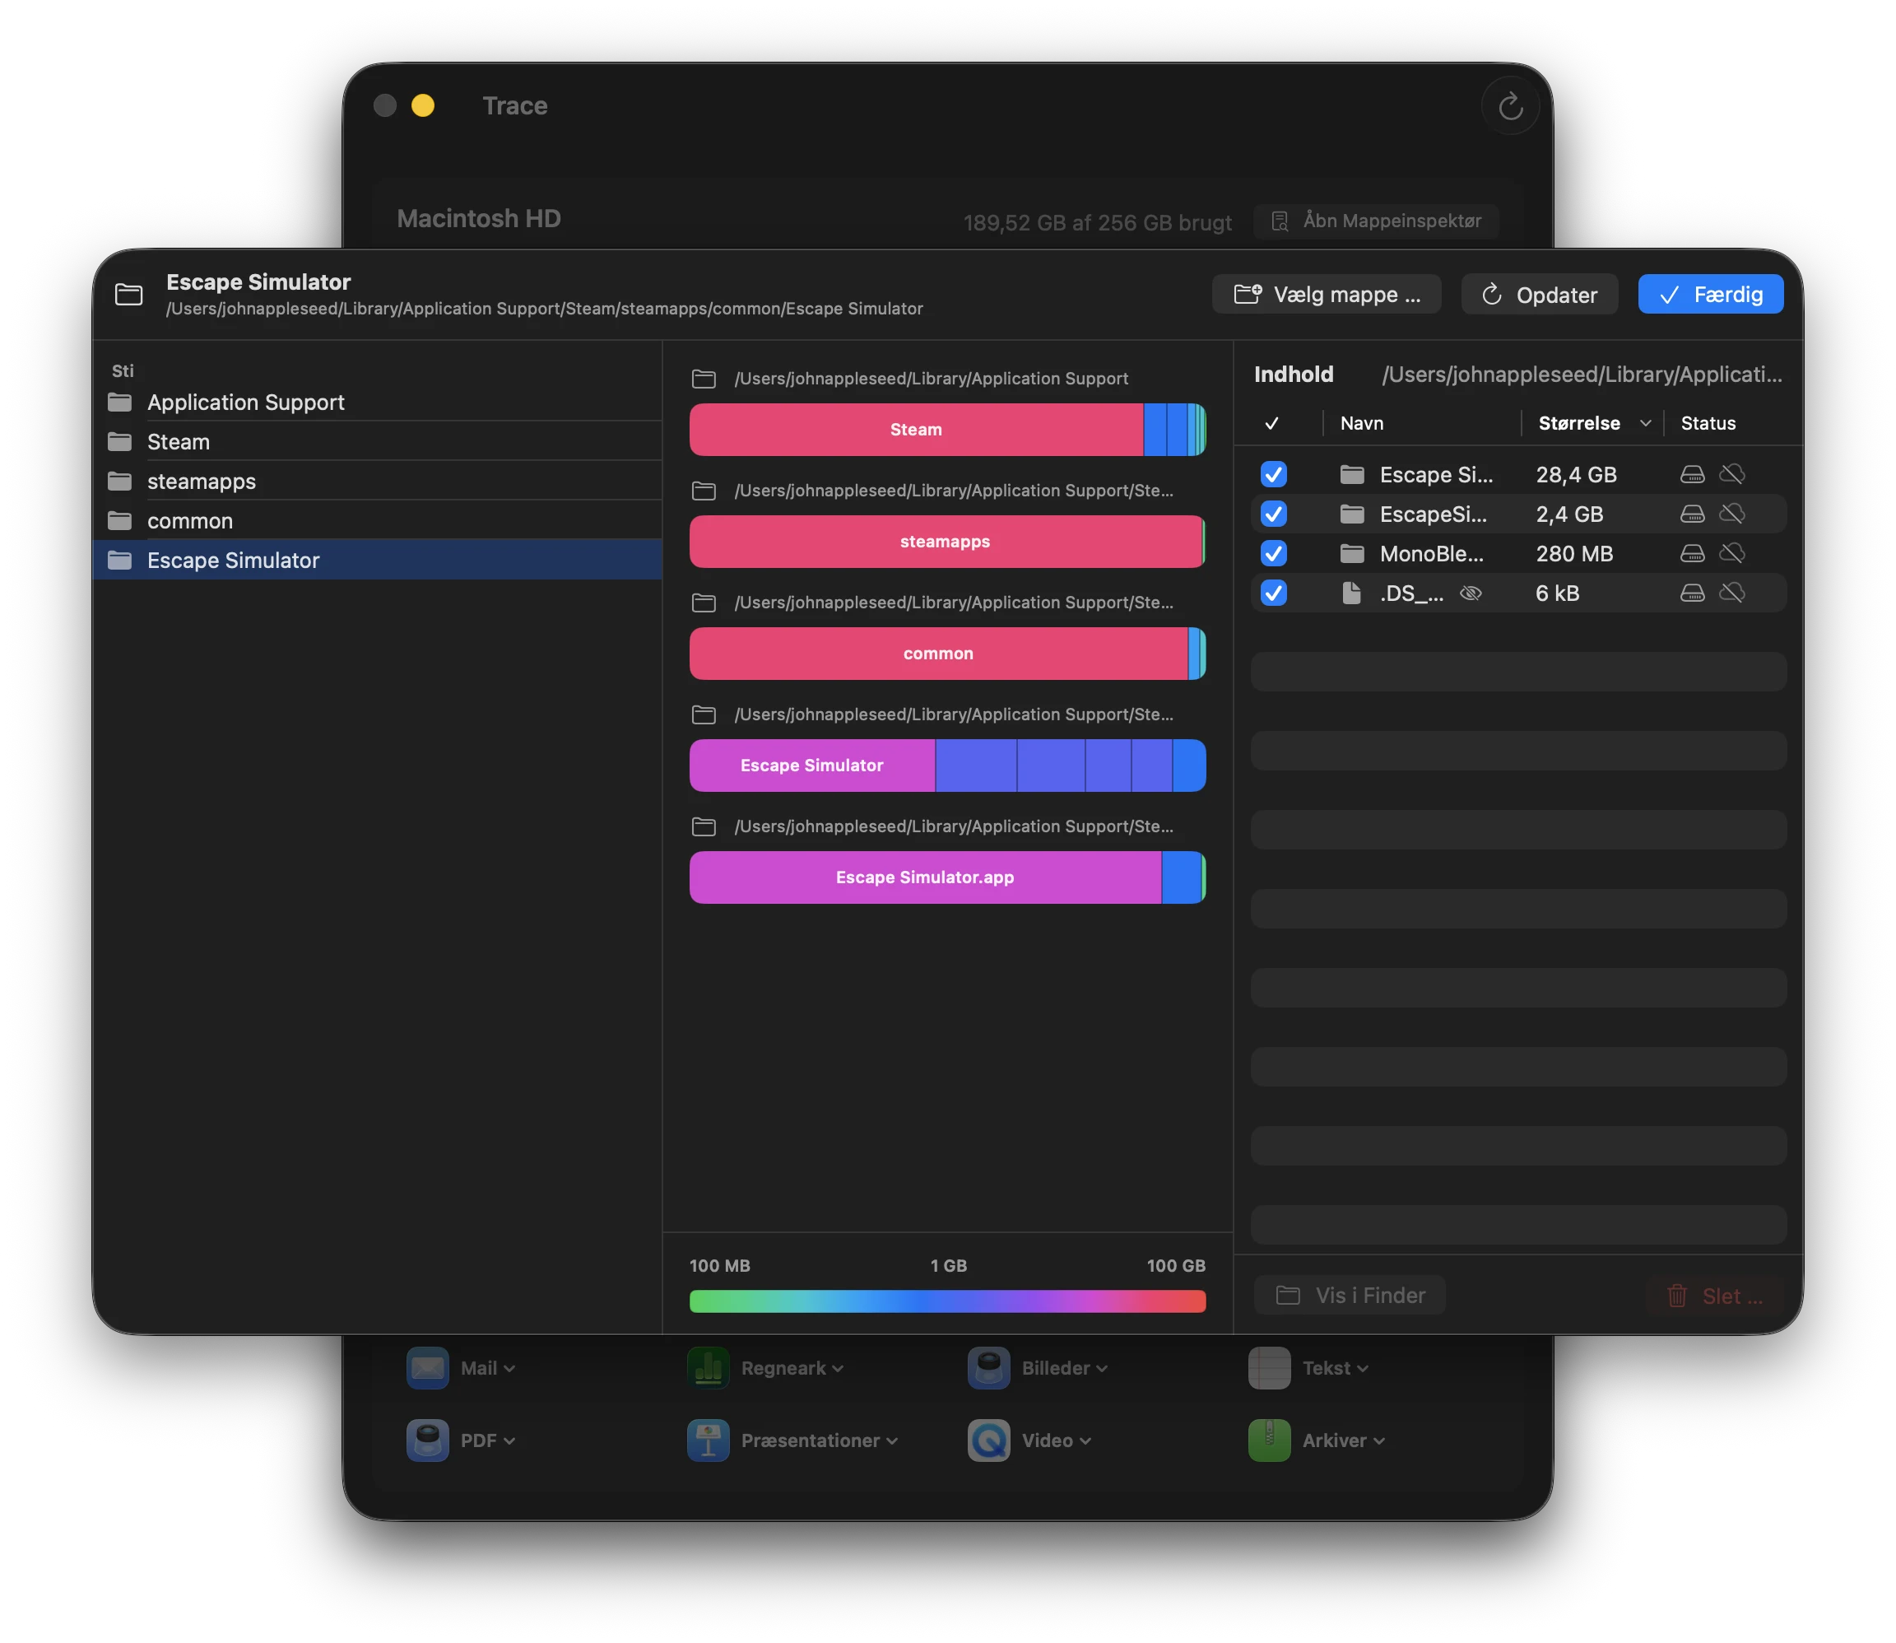Click the Tekst app icon in Trace window

point(1269,1368)
